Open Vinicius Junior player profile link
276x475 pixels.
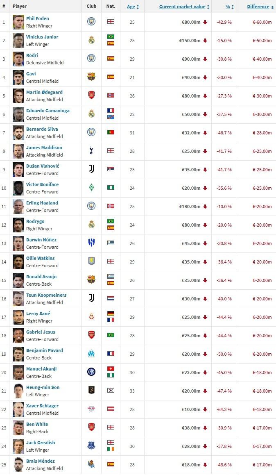tap(42, 36)
